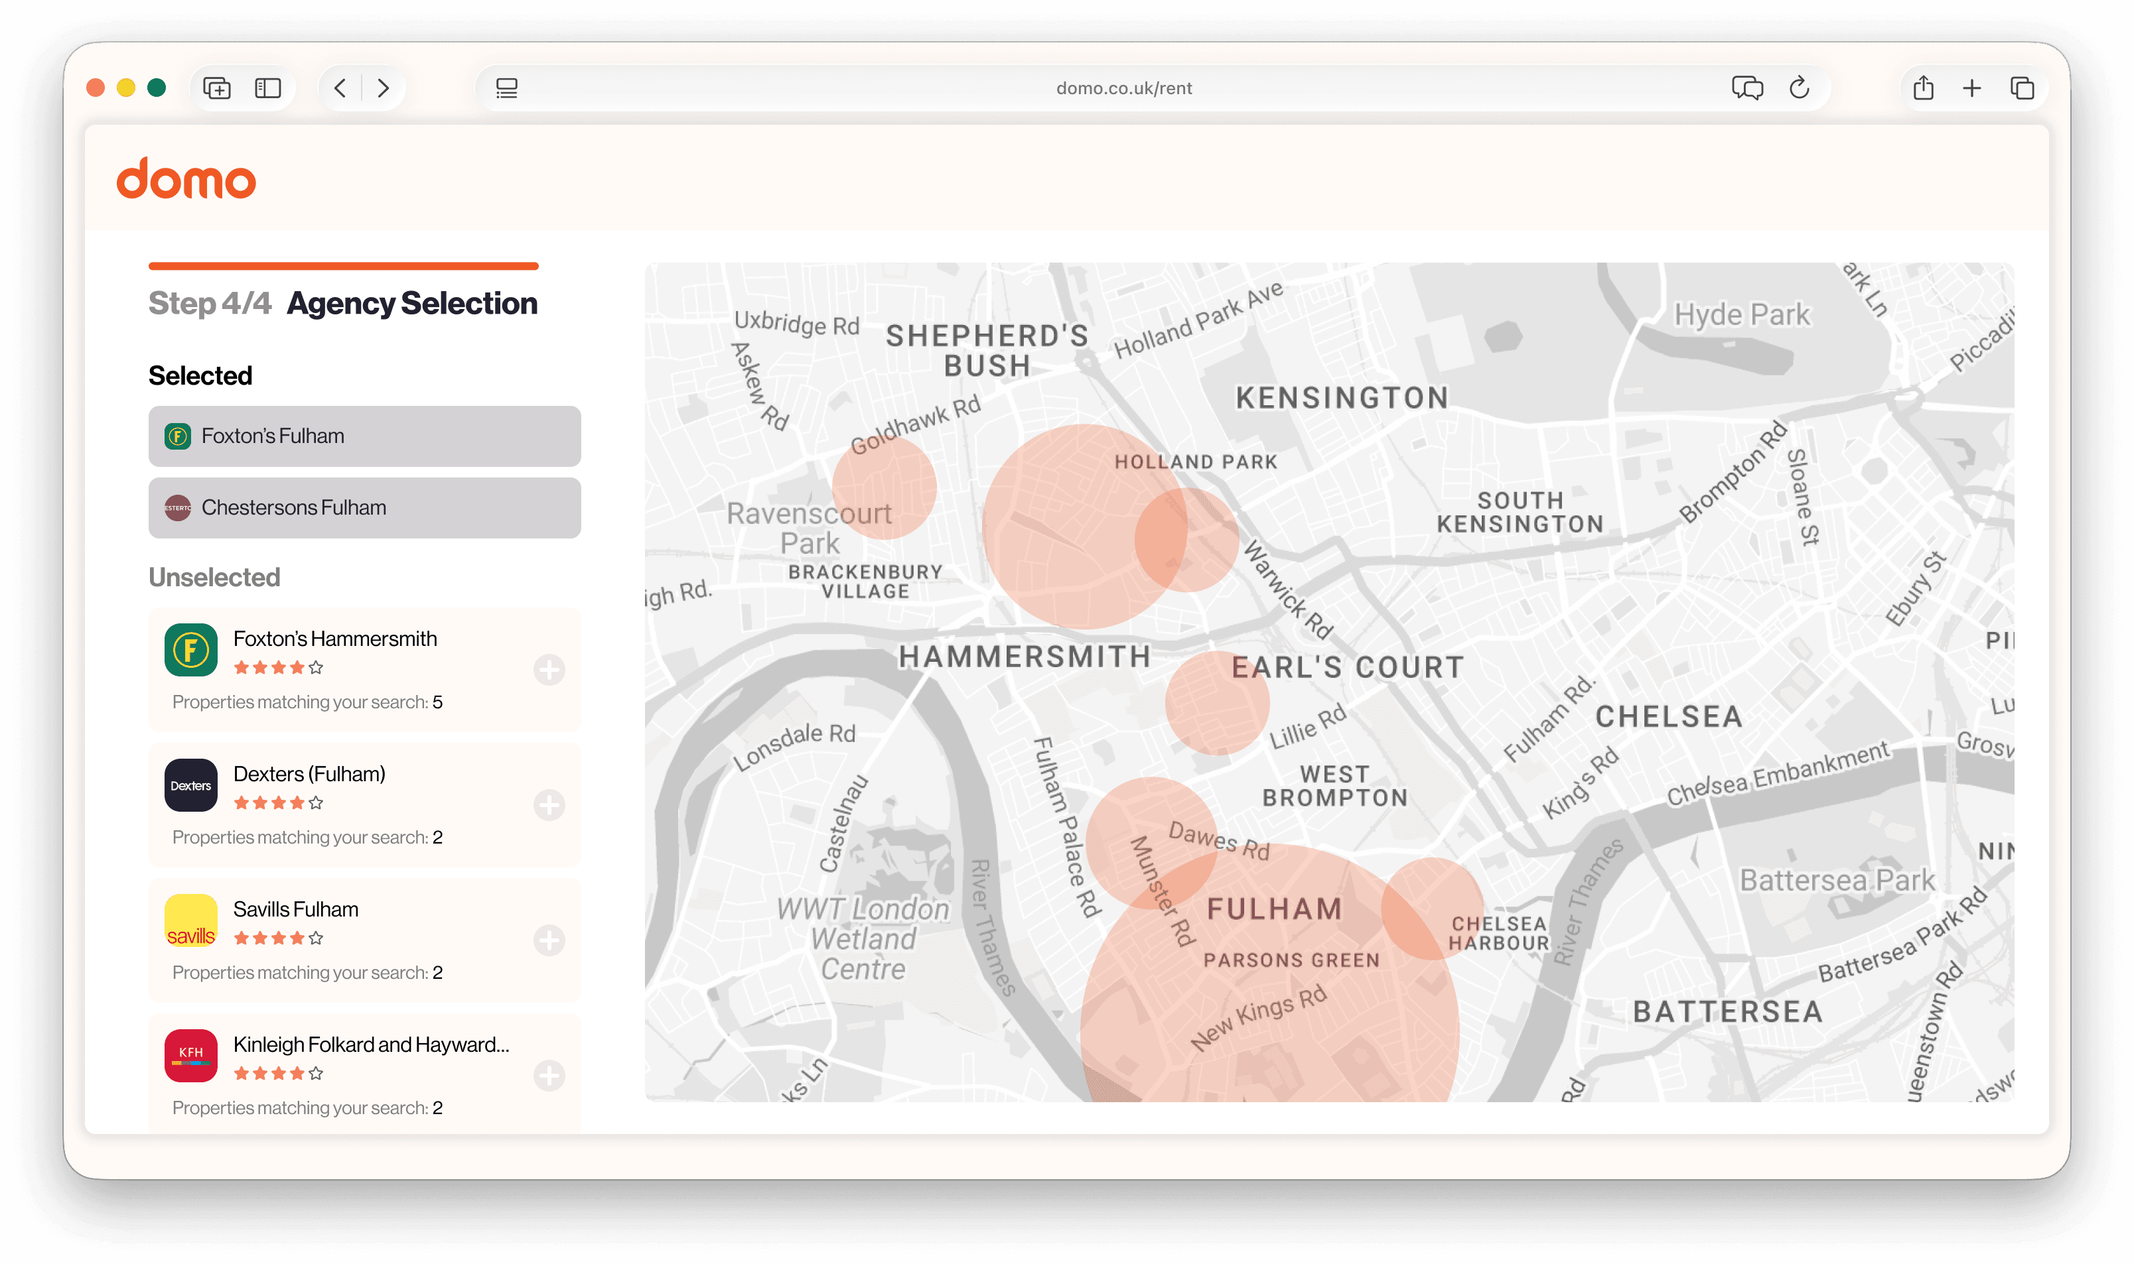Open new tab with plus icon
The width and height of the screenshot is (2134, 1264).
pos(1972,88)
